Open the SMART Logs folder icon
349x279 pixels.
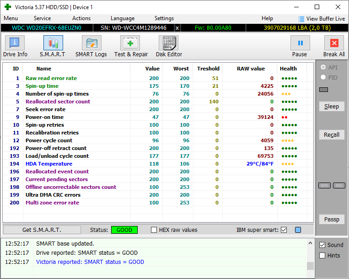click(91, 43)
